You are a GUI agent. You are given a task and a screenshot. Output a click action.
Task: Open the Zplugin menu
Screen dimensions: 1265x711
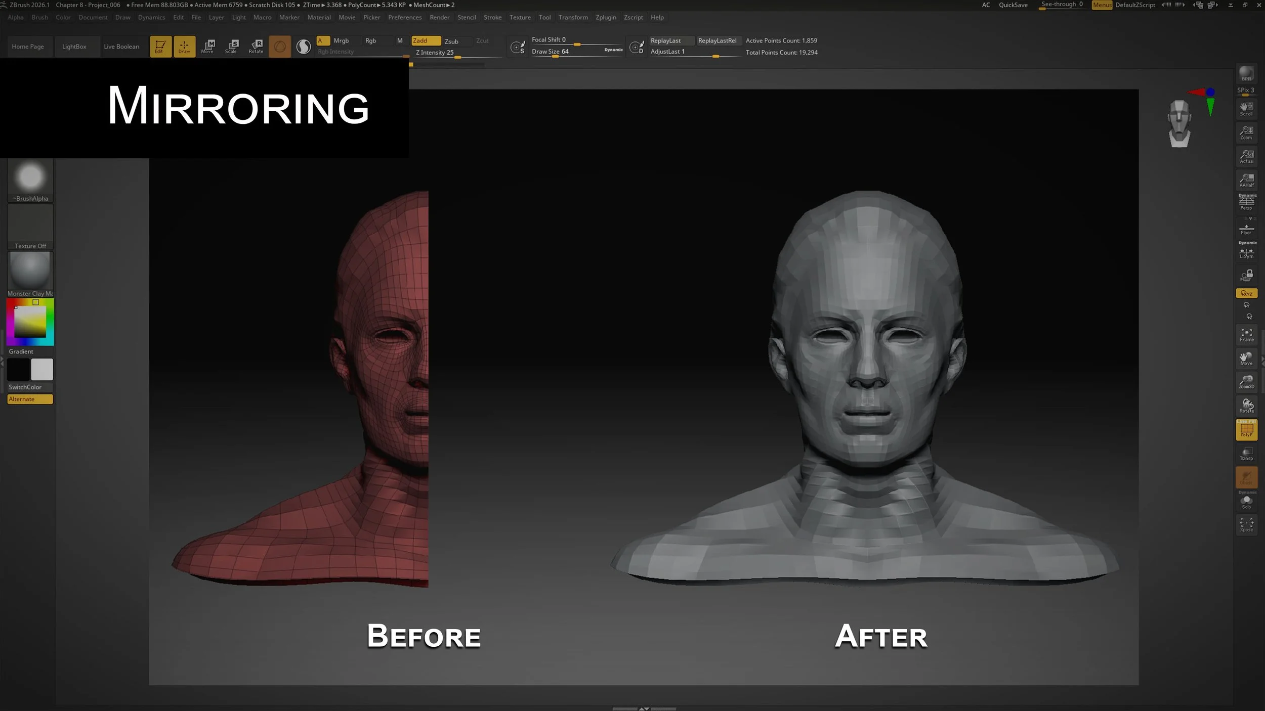coord(605,17)
